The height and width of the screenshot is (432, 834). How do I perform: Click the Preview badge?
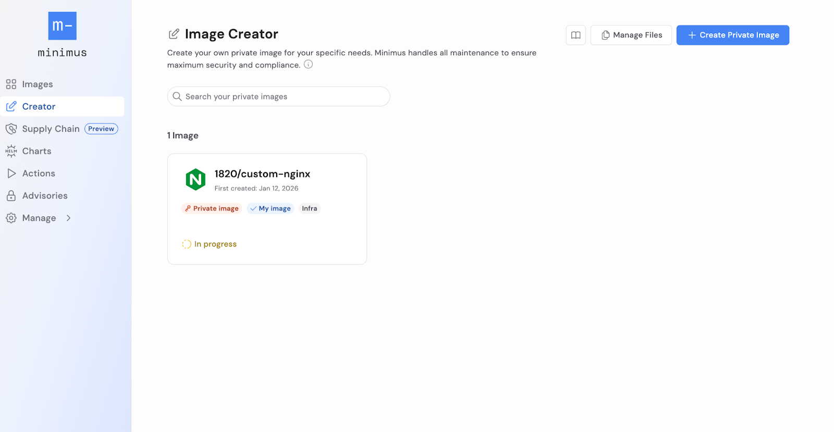(x=101, y=129)
